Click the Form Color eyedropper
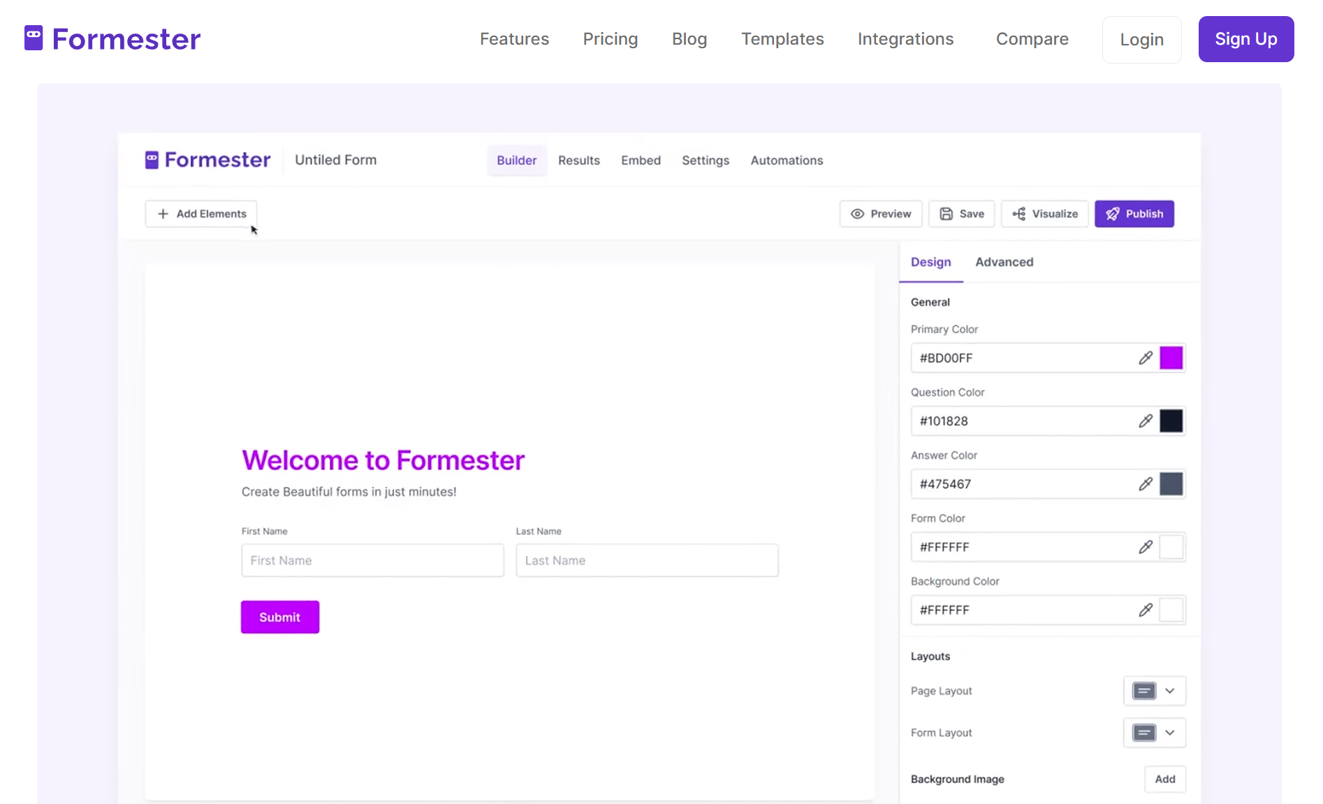 coord(1146,547)
